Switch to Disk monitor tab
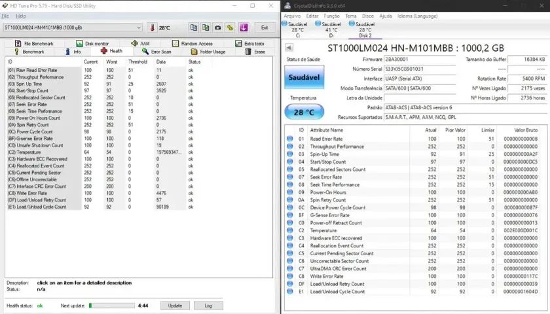 pos(92,43)
